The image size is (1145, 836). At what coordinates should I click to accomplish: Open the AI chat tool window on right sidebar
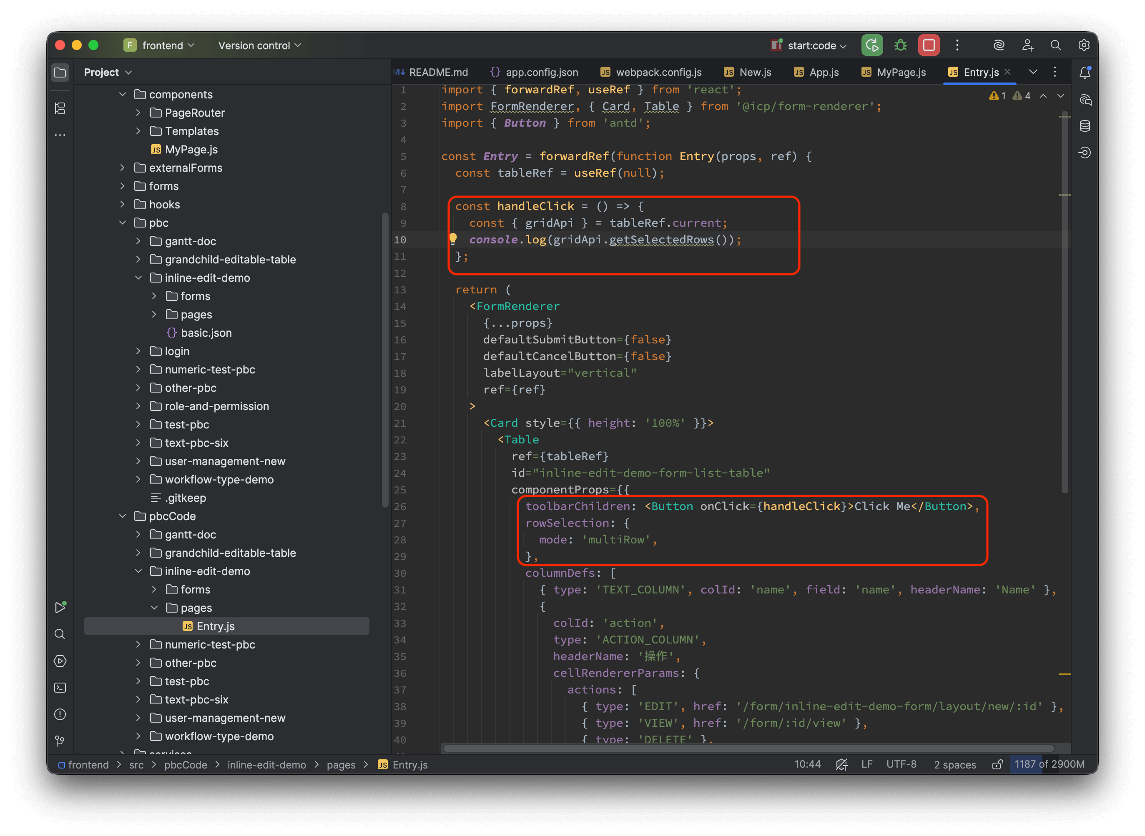point(1085,100)
